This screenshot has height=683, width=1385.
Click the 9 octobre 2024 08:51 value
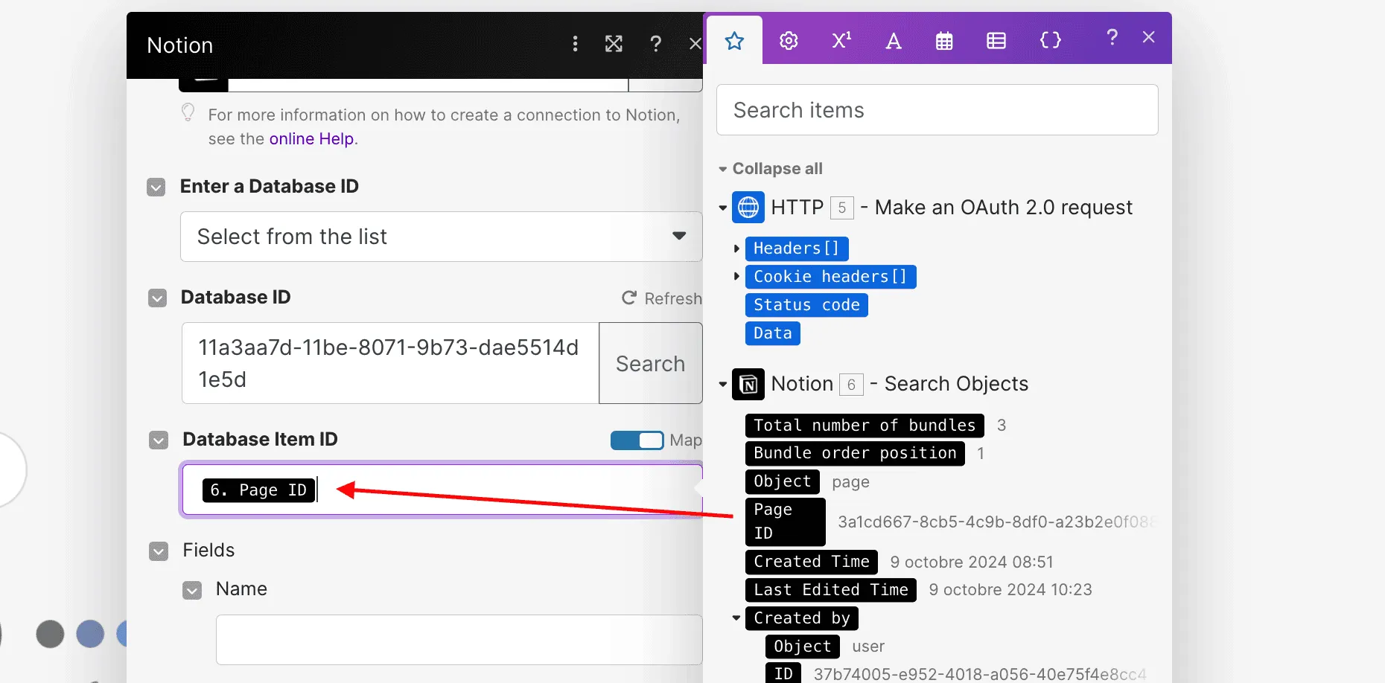972,562
